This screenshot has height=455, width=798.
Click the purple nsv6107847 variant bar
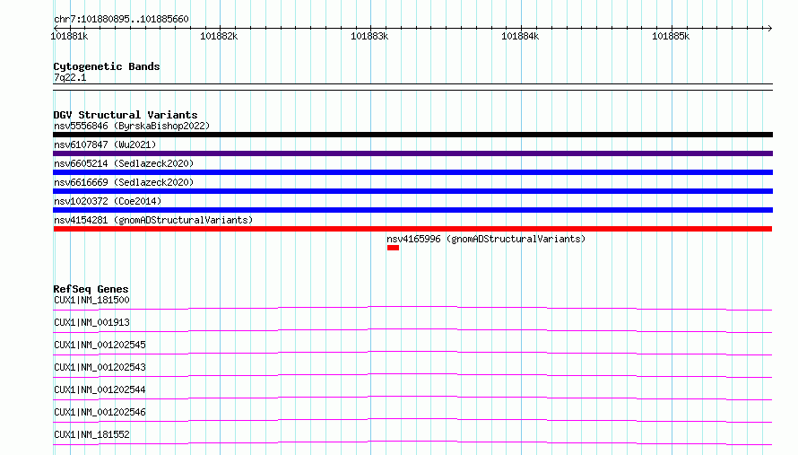412,153
